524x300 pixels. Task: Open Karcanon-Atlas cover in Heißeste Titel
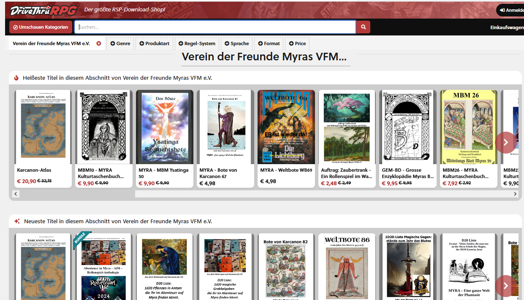(x=43, y=127)
